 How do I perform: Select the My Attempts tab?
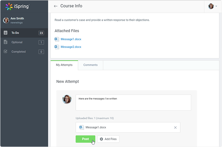pyautogui.click(x=64, y=65)
